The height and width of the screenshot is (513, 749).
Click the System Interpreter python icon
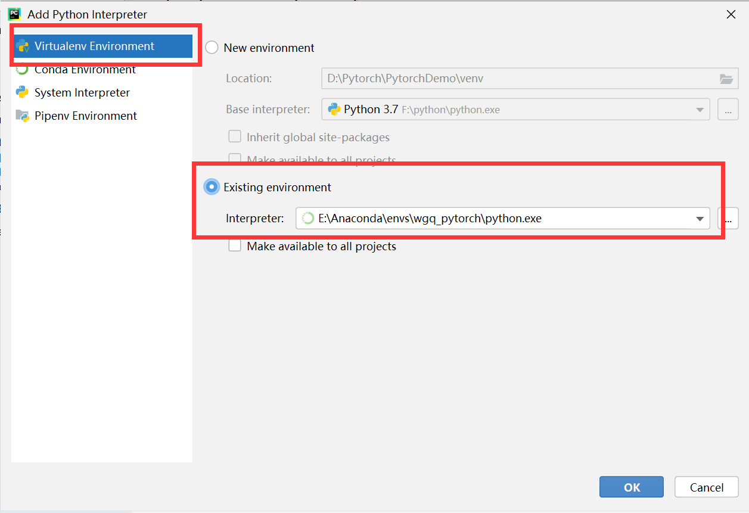[x=23, y=92]
